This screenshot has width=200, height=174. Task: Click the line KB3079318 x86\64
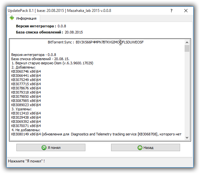(x=26, y=92)
